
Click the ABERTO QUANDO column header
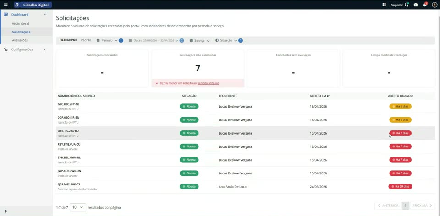point(400,96)
